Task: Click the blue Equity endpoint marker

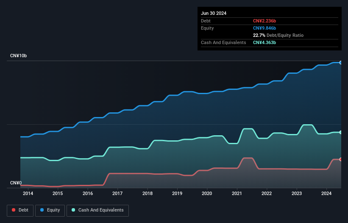Action: pyautogui.click(x=341, y=63)
